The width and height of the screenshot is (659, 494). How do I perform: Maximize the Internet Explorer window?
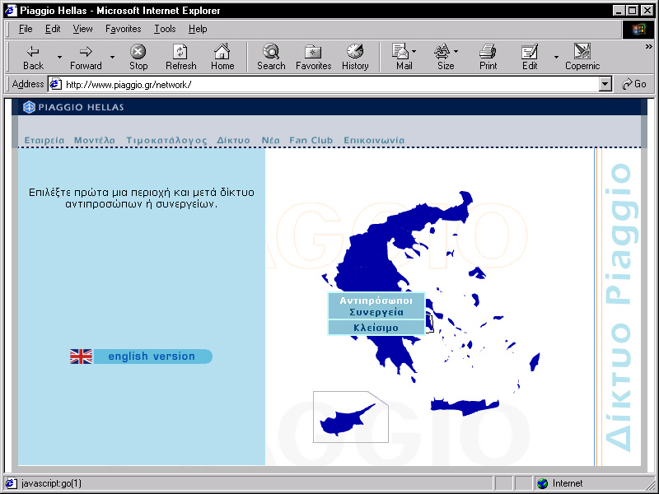click(x=632, y=11)
